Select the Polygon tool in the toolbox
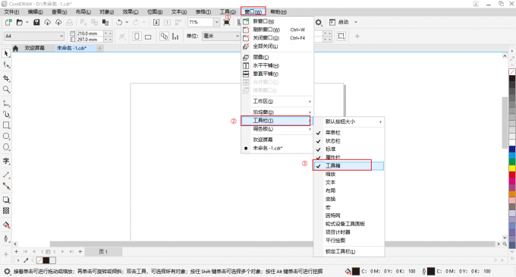The width and height of the screenshot is (516, 277). [6, 147]
